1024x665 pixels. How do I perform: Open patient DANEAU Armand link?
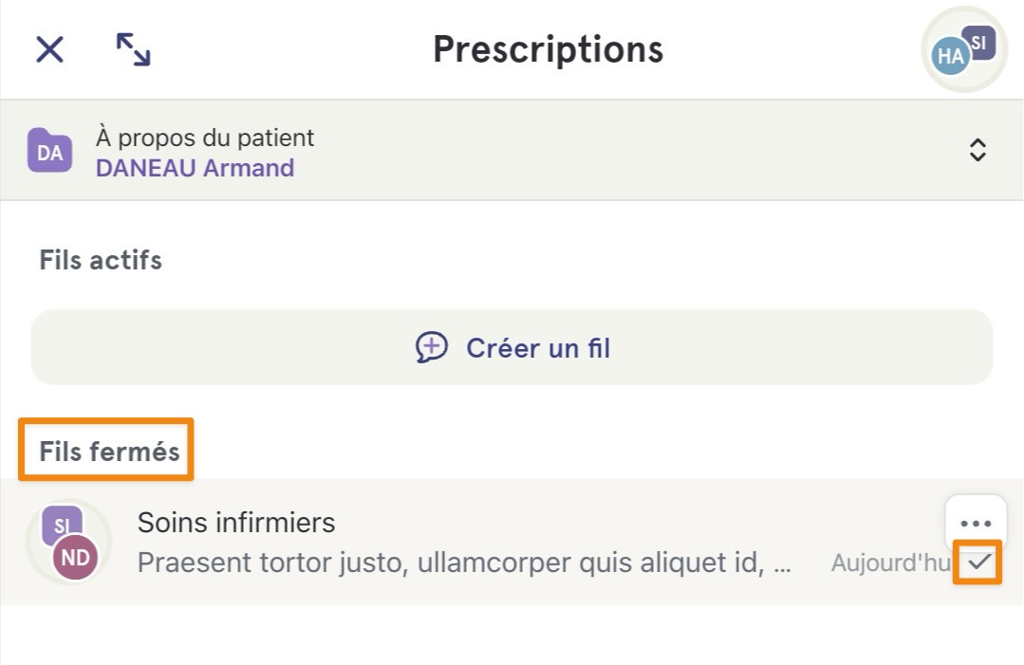pos(195,168)
